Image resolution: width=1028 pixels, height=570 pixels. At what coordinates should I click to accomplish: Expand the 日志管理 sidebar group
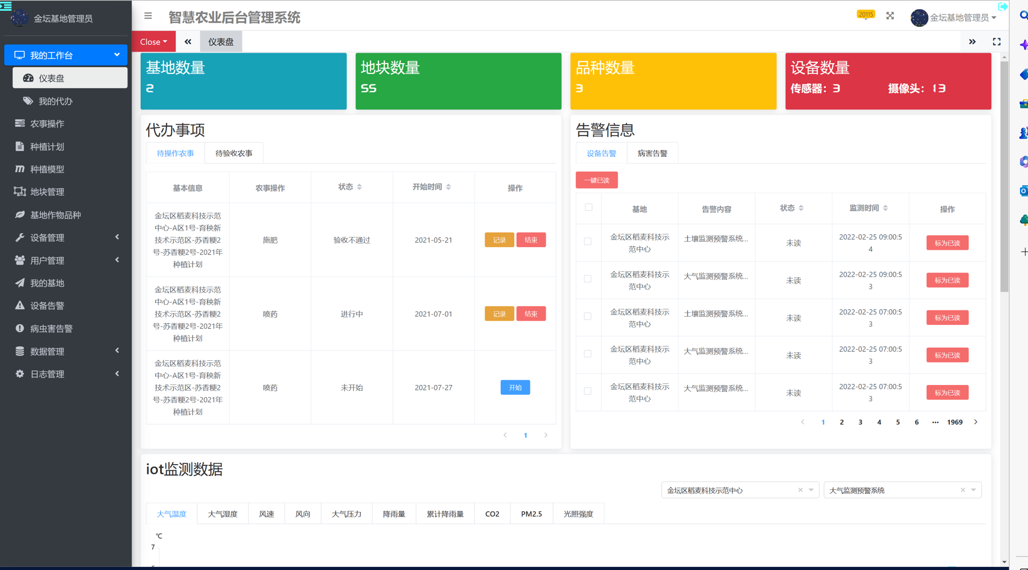pos(66,374)
